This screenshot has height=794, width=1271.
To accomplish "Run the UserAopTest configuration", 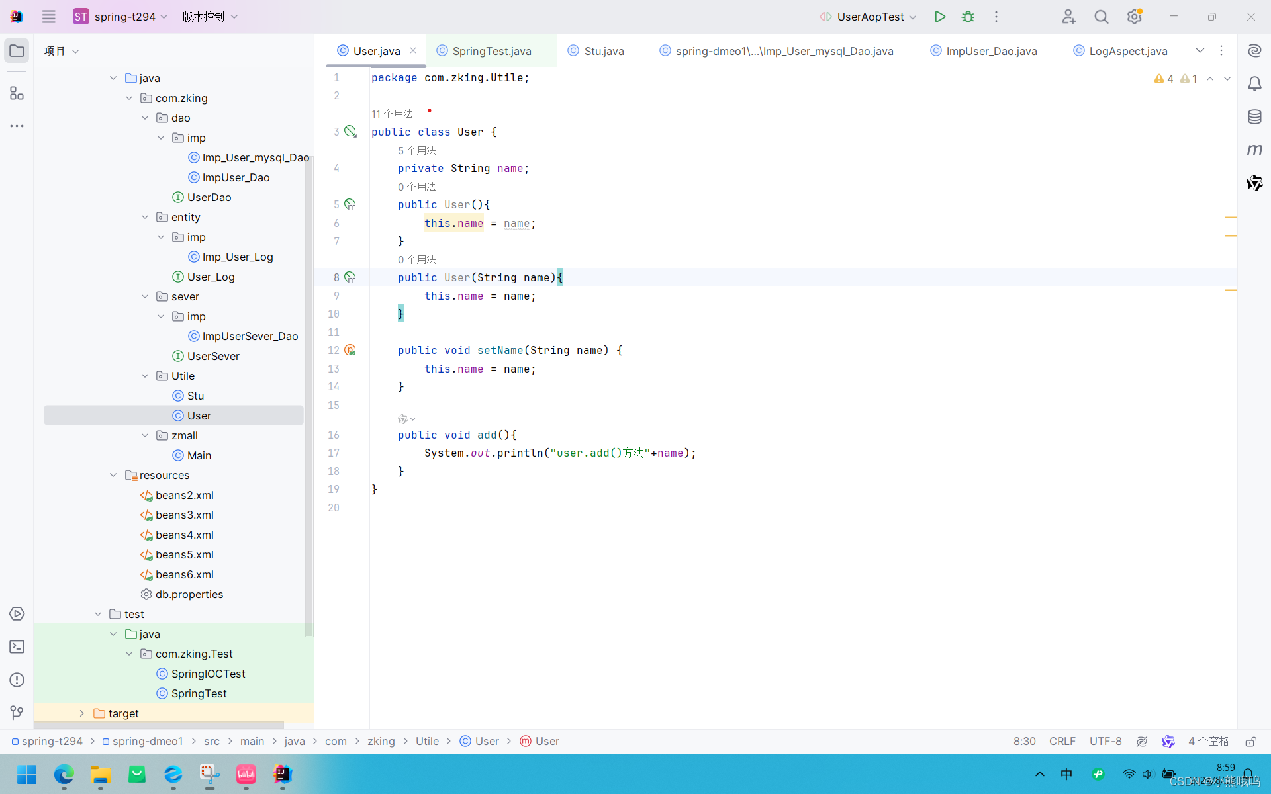I will [939, 17].
